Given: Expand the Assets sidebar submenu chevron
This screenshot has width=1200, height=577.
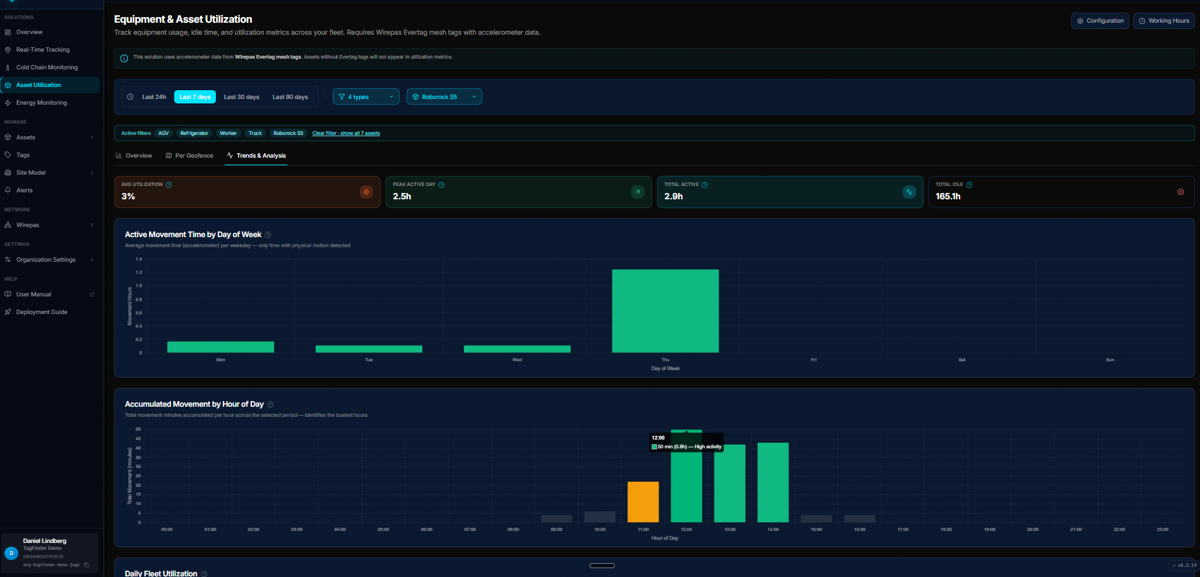Looking at the screenshot, I should tap(92, 137).
